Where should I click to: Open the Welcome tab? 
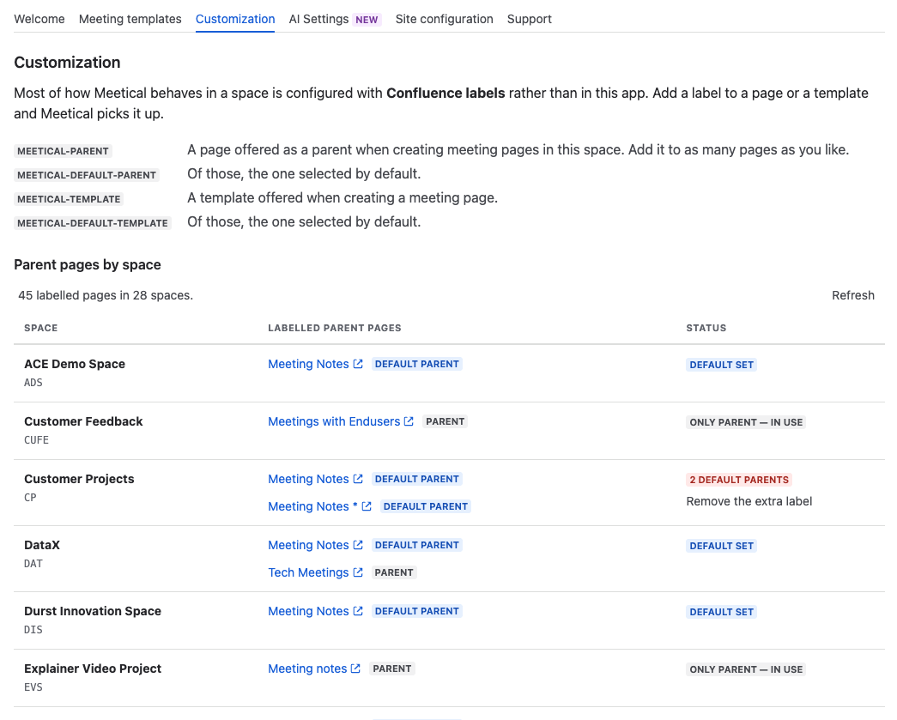pos(39,19)
